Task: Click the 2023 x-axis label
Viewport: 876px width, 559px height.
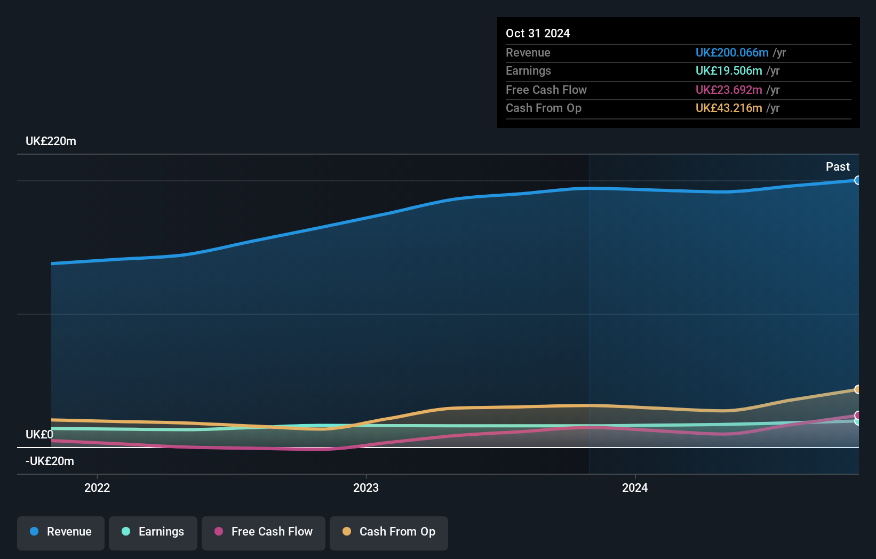Action: [x=366, y=488]
